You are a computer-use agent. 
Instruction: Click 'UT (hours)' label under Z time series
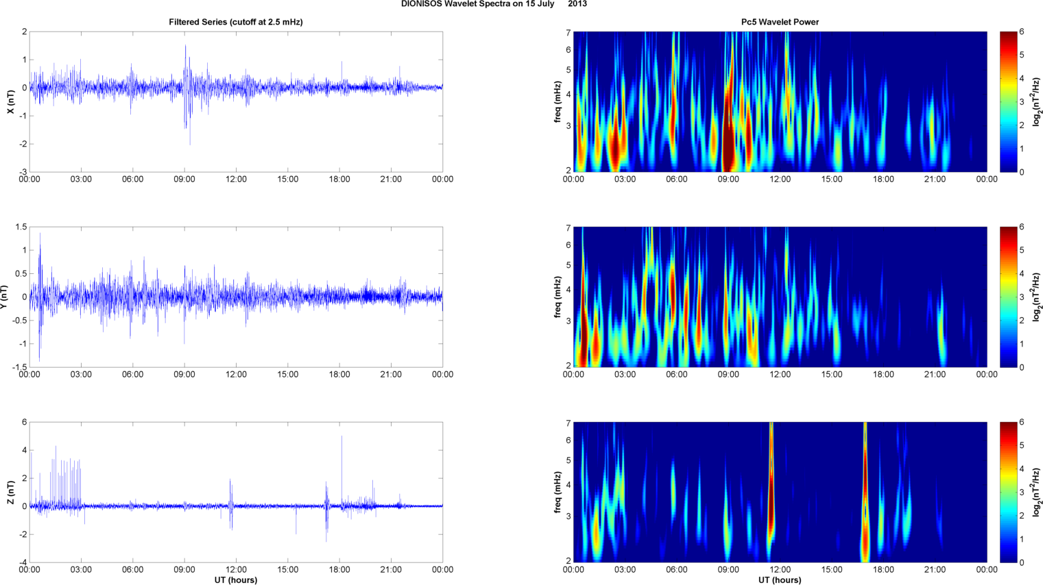coord(236,580)
